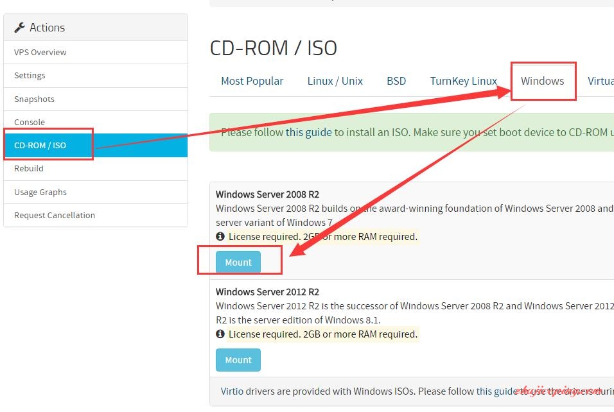View Usage Graphs from the sidebar
Viewport: 614px width, 412px height.
point(96,192)
